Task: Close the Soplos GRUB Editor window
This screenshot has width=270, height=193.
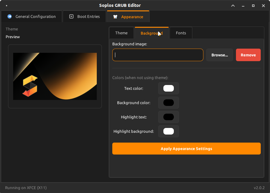Action: click(x=263, y=6)
